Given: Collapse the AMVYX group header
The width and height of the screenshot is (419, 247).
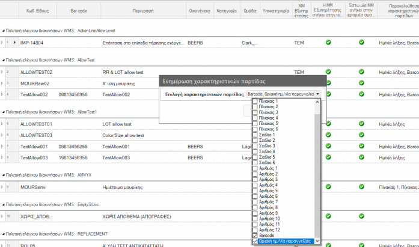Looking at the screenshot, I should pyautogui.click(x=3, y=175).
